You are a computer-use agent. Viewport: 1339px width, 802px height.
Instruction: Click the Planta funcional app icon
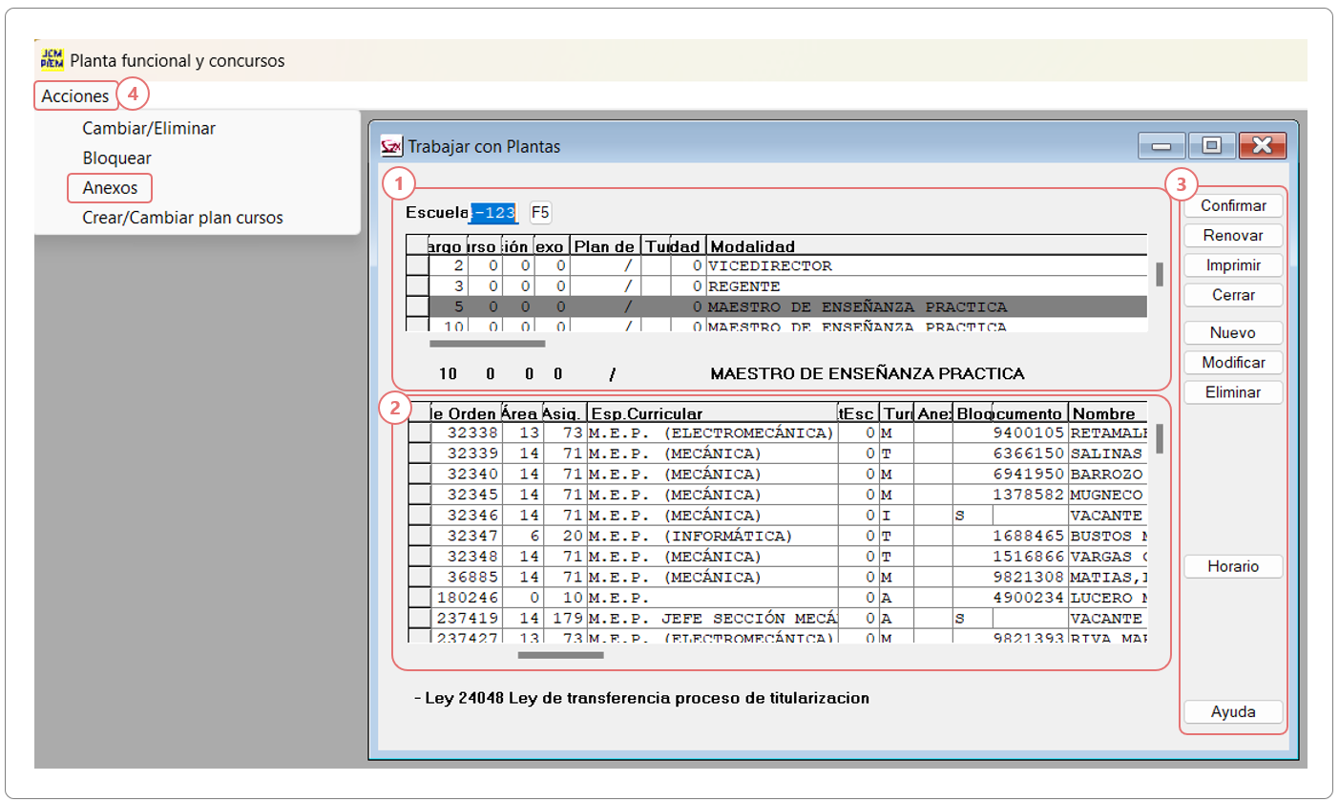(52, 59)
